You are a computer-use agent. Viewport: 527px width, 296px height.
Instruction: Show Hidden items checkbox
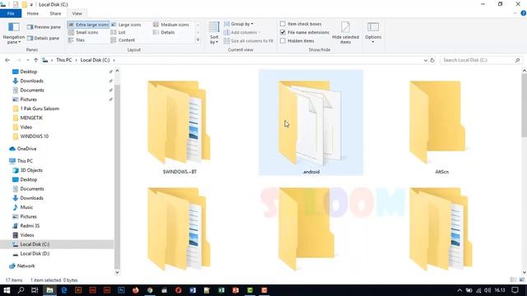point(282,40)
